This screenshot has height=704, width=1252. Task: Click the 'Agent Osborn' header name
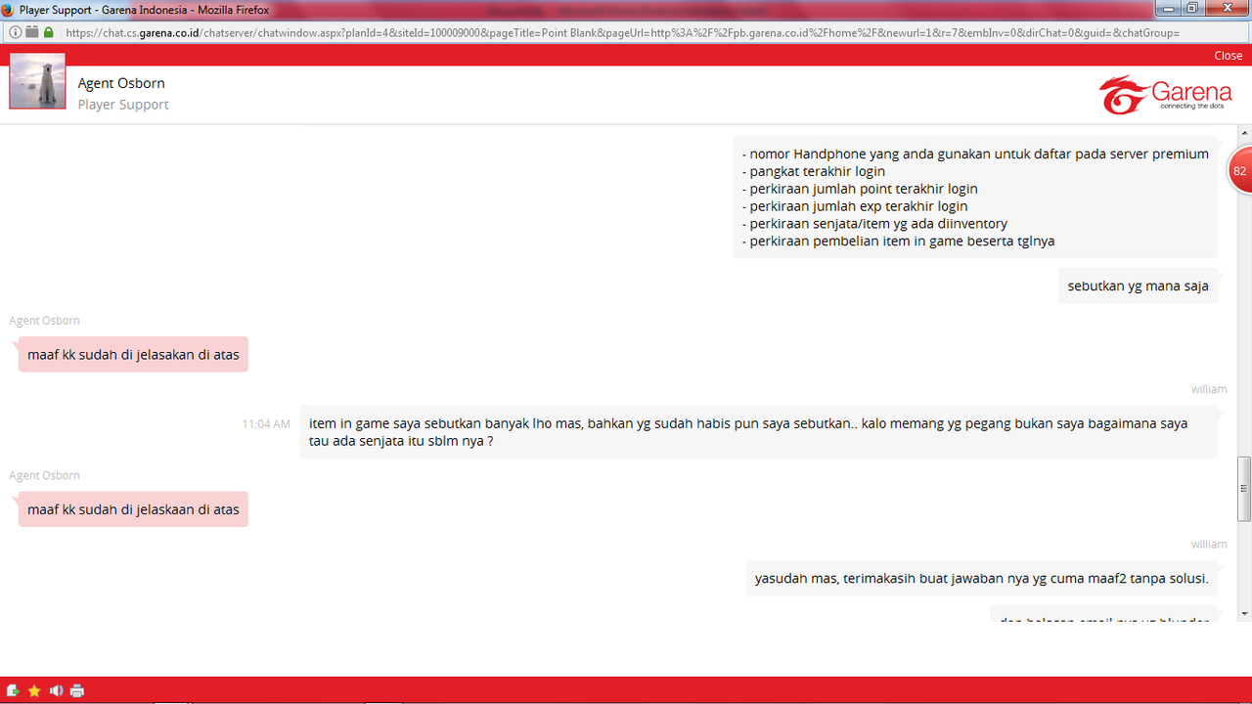121,83
